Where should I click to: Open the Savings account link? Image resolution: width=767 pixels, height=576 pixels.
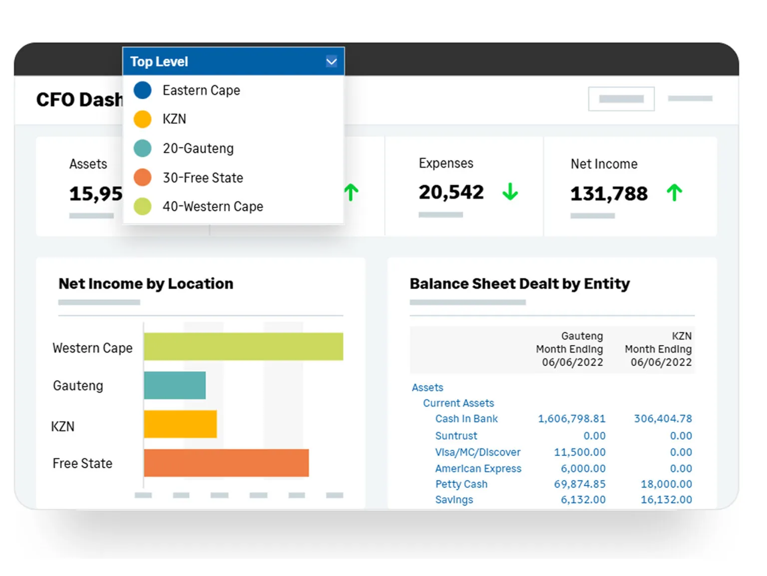click(x=453, y=500)
